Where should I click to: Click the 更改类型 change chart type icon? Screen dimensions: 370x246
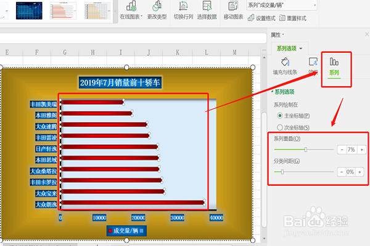point(157,6)
